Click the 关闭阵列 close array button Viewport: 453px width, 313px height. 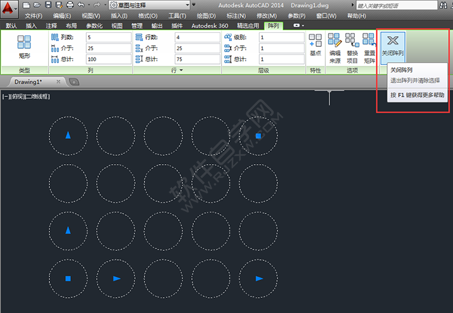pos(393,48)
